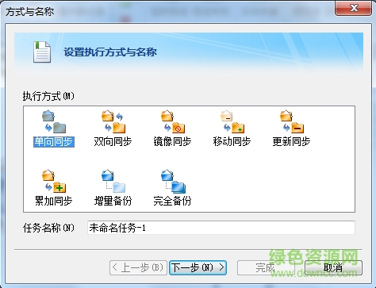This screenshot has width=376, height=288.
Task: Click the 任务名称 input field
Action: pos(221,228)
